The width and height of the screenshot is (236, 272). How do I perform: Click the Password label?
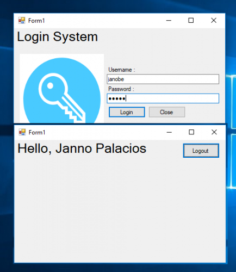click(121, 89)
